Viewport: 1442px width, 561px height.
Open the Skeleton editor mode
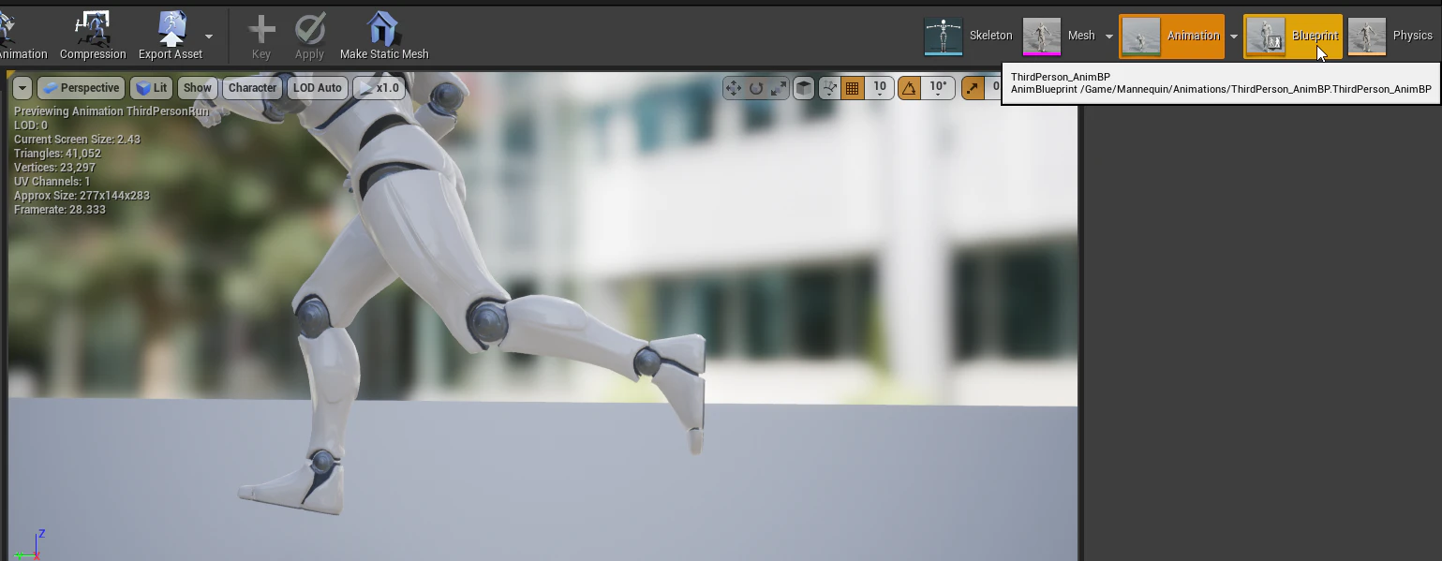click(969, 37)
